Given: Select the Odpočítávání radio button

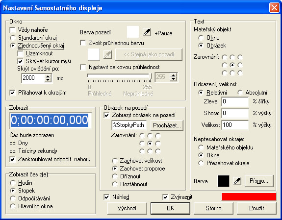Looking at the screenshot, I should coord(12,198).
